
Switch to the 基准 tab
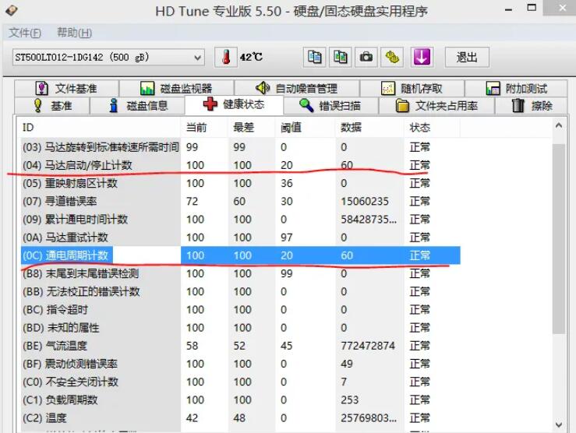click(x=52, y=106)
